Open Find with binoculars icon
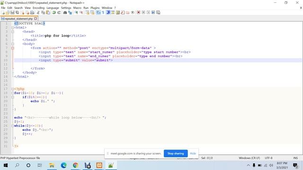 click(65, 13)
